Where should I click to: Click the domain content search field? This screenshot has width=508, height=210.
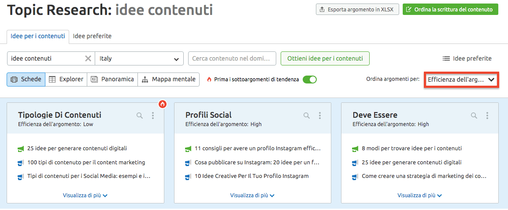pos(232,58)
